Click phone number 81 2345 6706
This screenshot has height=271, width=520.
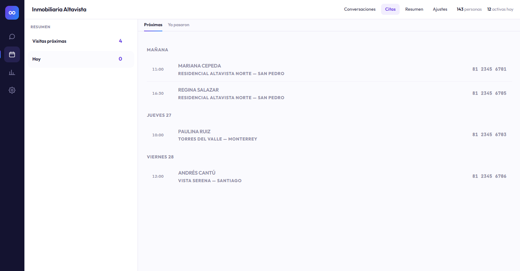pos(489,176)
